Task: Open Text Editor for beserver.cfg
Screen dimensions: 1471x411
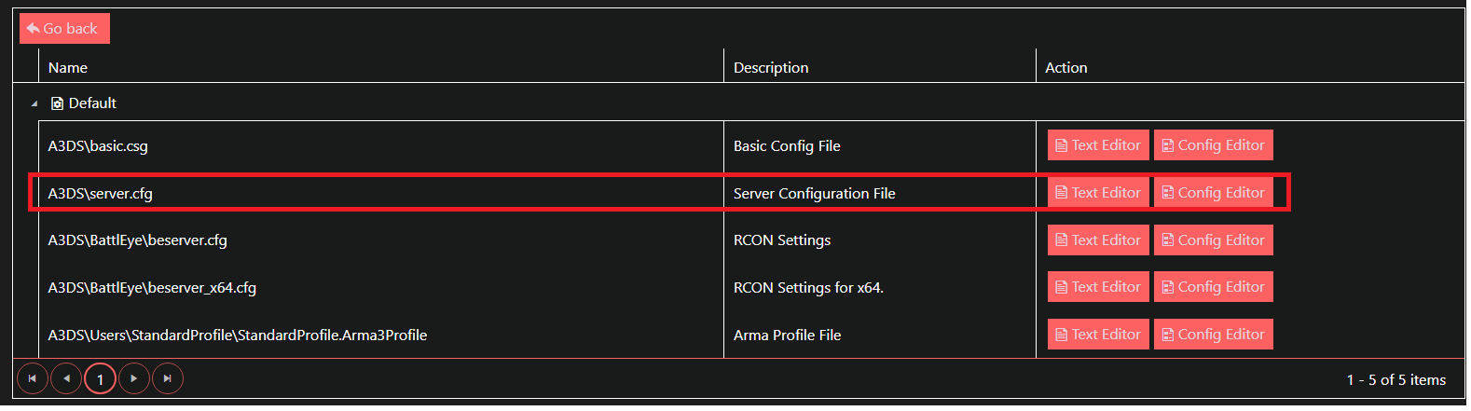Action: [1098, 240]
